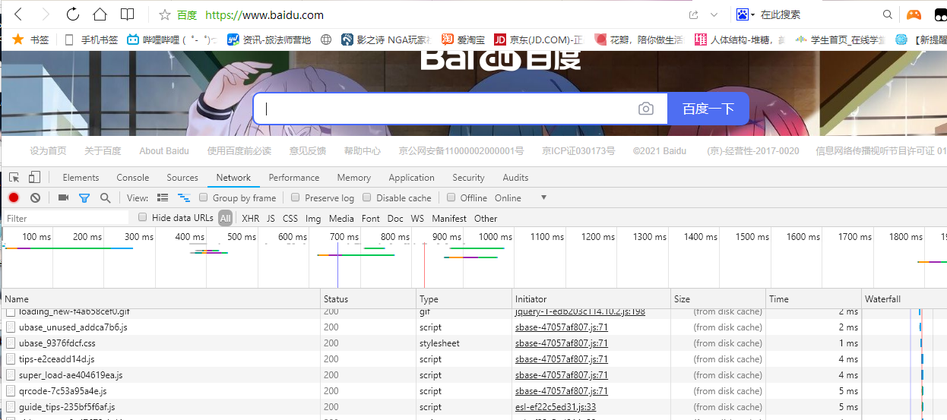
Task: Reload the page with the refresh icon
Action: click(x=73, y=14)
